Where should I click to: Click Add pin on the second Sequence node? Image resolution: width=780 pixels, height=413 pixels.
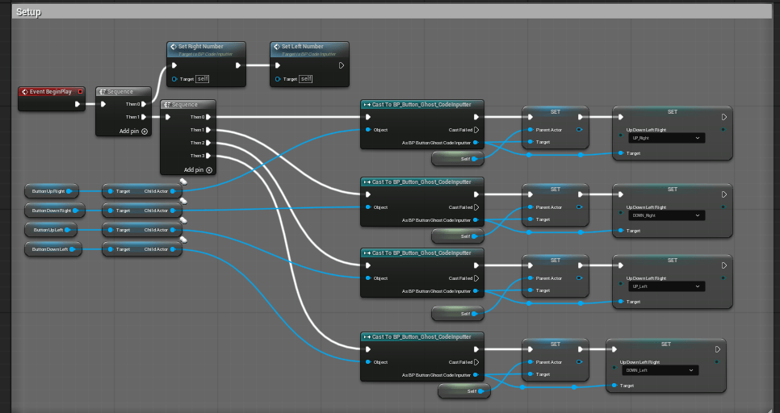(198, 170)
